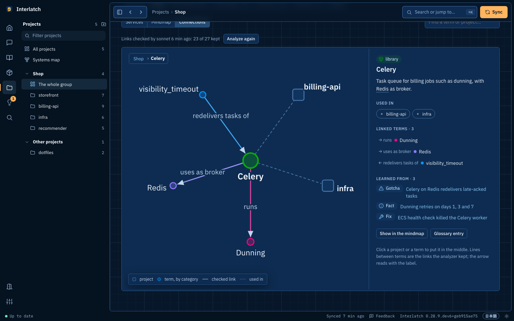
Task: Click the Analyze again button
Action: tap(241, 39)
